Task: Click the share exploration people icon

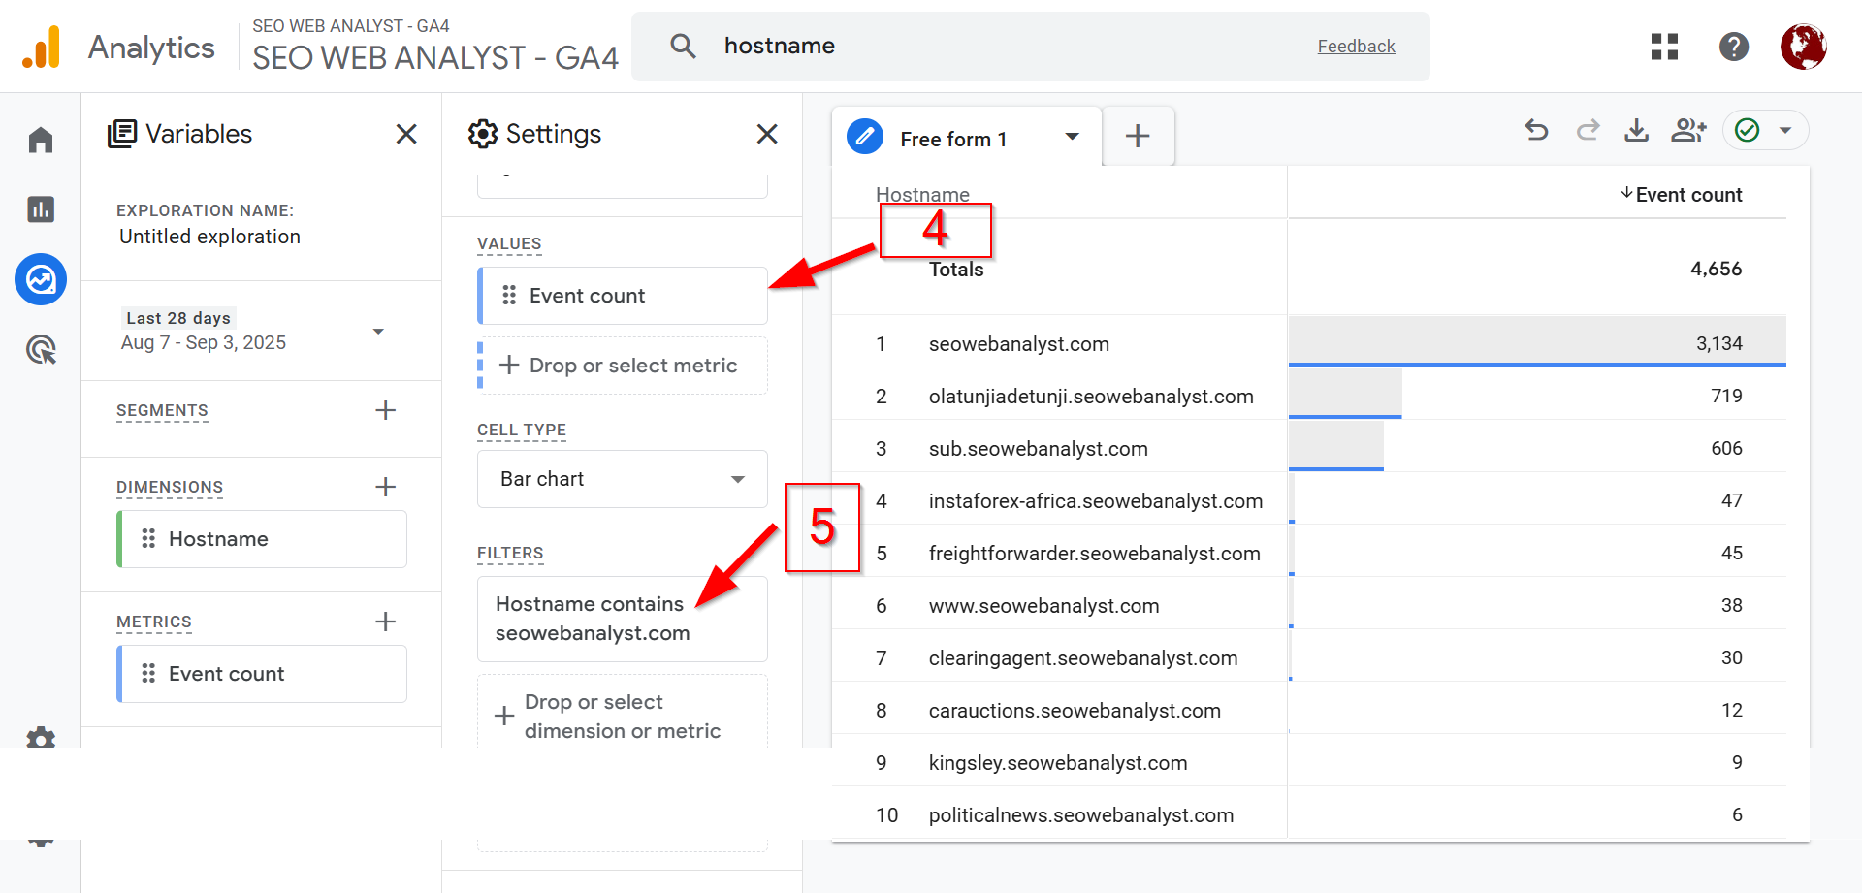Action: pyautogui.click(x=1688, y=130)
